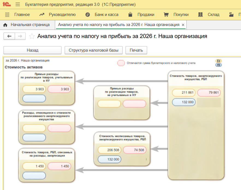The image size is (241, 190).
Task: Click the Продажи shopping bag icon
Action: coord(130,14)
